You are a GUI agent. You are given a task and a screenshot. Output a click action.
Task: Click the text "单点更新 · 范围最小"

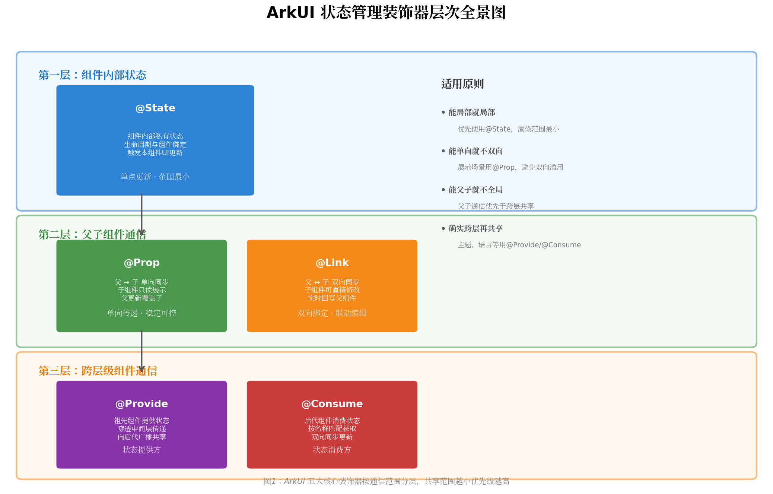click(155, 177)
